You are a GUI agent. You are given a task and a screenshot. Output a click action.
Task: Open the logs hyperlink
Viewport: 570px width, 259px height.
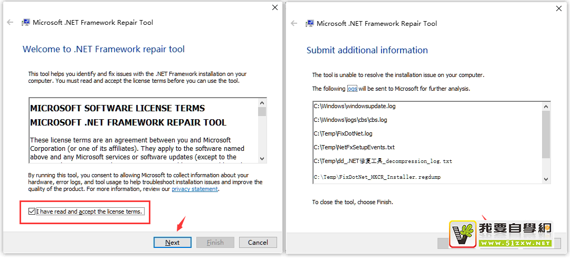pos(352,89)
